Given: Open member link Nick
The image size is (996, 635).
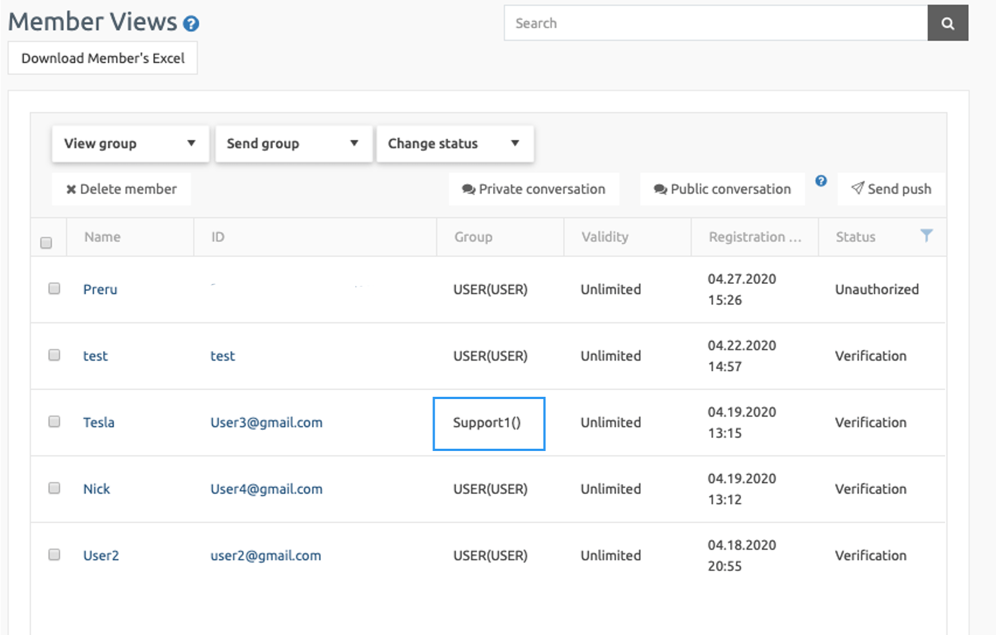Looking at the screenshot, I should (x=97, y=489).
